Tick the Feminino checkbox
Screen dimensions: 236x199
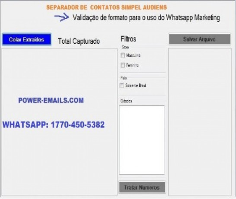coord(123,65)
